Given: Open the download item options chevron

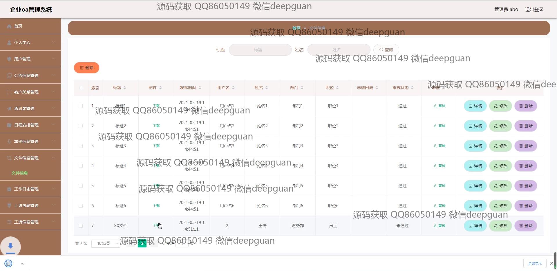Looking at the screenshot, I should 22,264.
